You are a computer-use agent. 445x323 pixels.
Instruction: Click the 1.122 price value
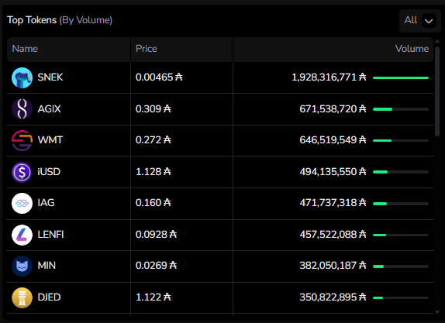point(154,297)
